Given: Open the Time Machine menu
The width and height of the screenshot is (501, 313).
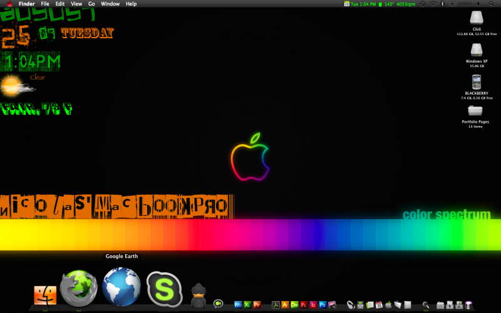Looking at the screenshot, I should [423, 4].
